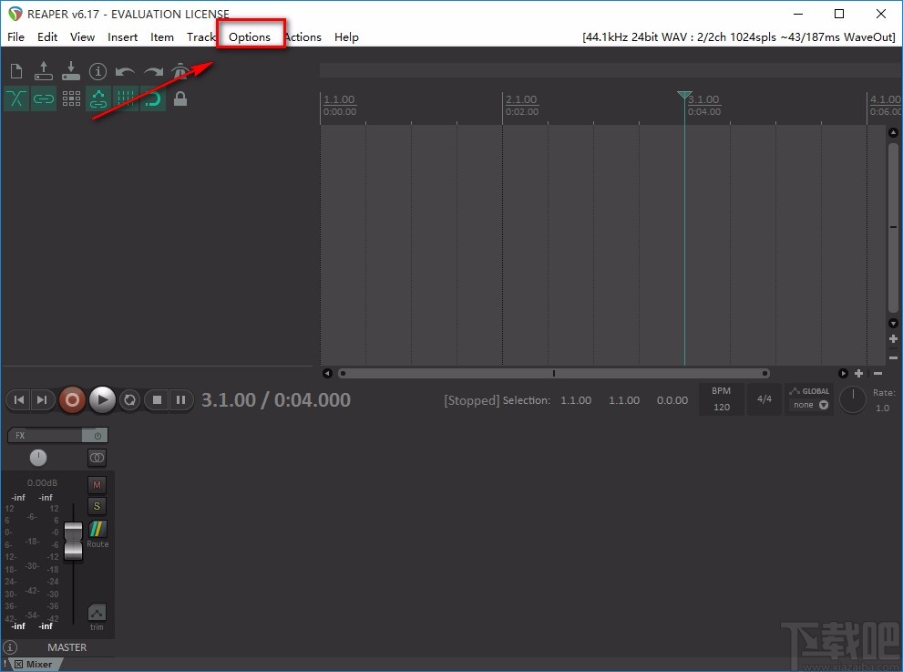Click the selection length 0.0.00 field
Viewport: 903px width, 672px height.
672,400
